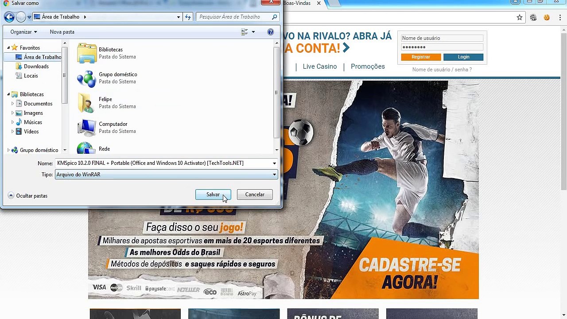The width and height of the screenshot is (567, 319).
Task: Close the Boas-Vindas browser tab
Action: 318,3
